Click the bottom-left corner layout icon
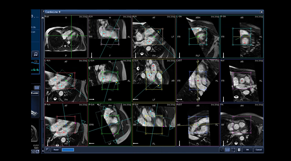Image resolution: width=291 pixels, height=161 pixels. coord(47,150)
